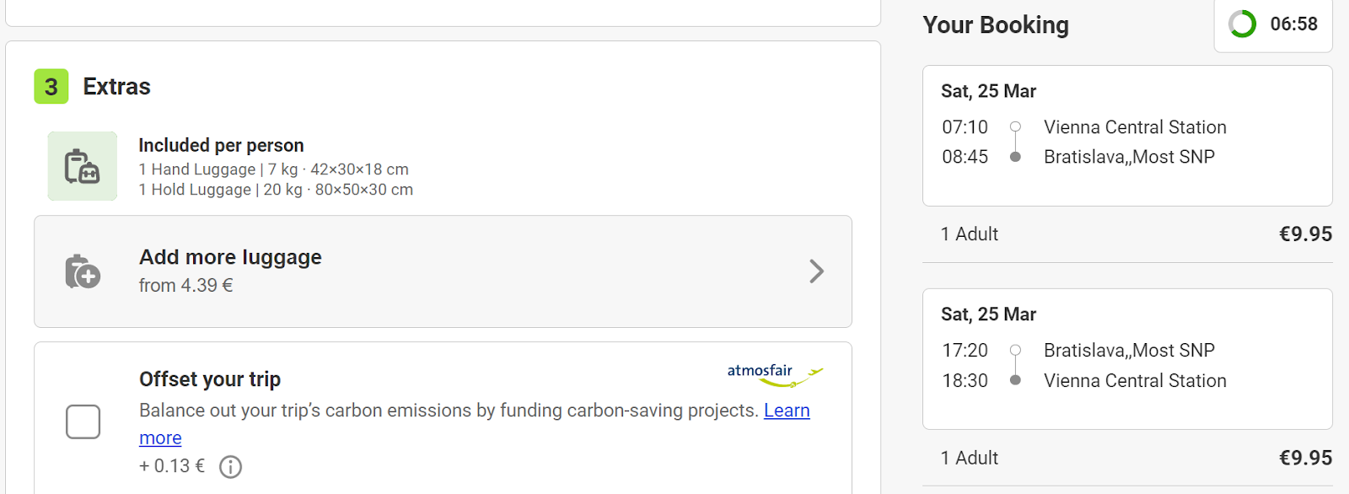Click the atmosfair logo
This screenshot has width=1349, height=494.
point(775,374)
